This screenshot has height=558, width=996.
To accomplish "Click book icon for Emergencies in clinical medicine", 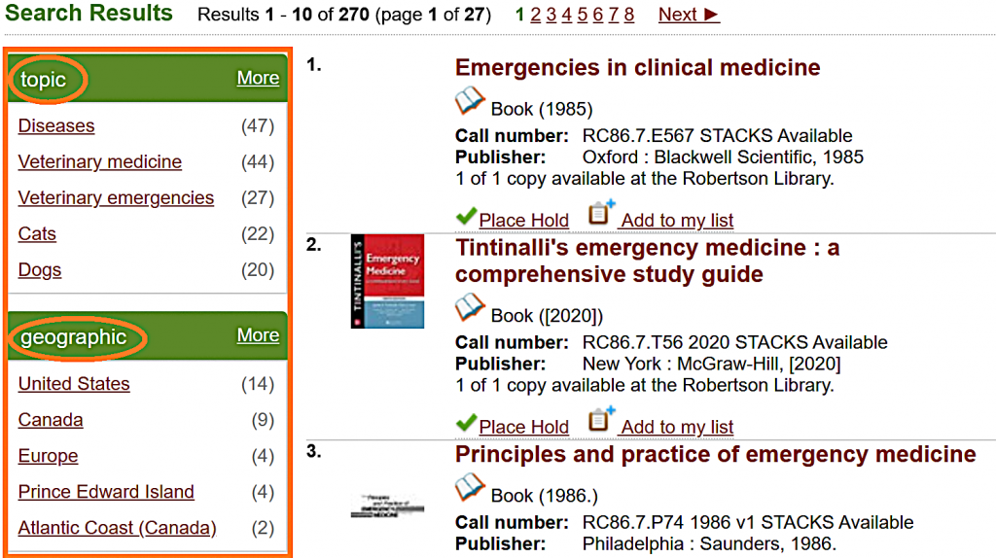I will click(x=470, y=102).
